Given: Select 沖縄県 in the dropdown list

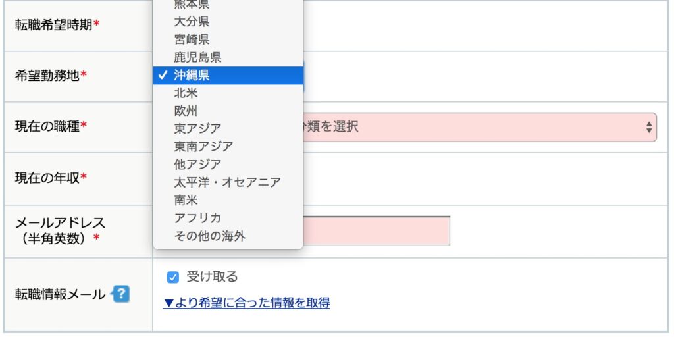Looking at the screenshot, I should (228, 76).
